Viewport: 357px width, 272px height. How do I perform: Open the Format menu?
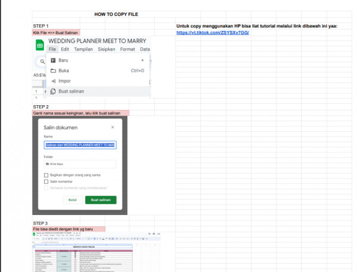[127, 49]
